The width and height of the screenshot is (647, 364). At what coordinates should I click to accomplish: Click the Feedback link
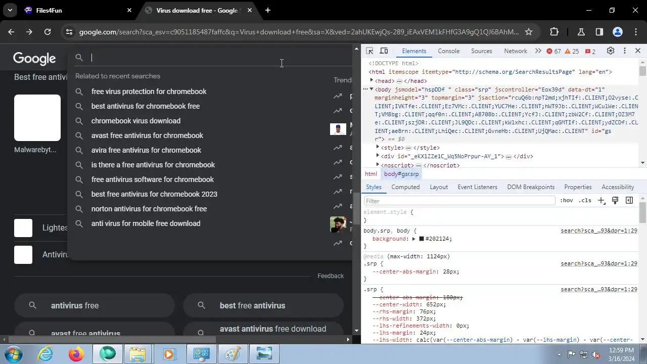coord(331,276)
